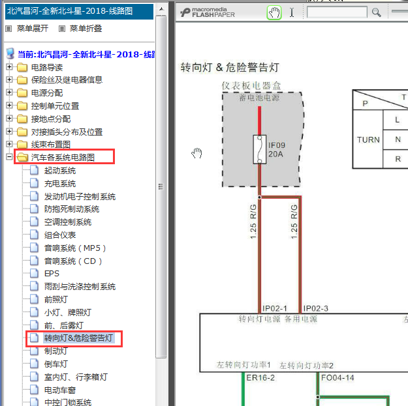The width and height of the screenshot is (408, 406).
Task: Click the Macromedia FlashPaper logo
Action: click(208, 12)
